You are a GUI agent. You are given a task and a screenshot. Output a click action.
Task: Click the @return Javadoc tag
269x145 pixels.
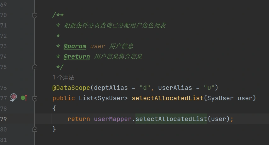(x=77, y=56)
